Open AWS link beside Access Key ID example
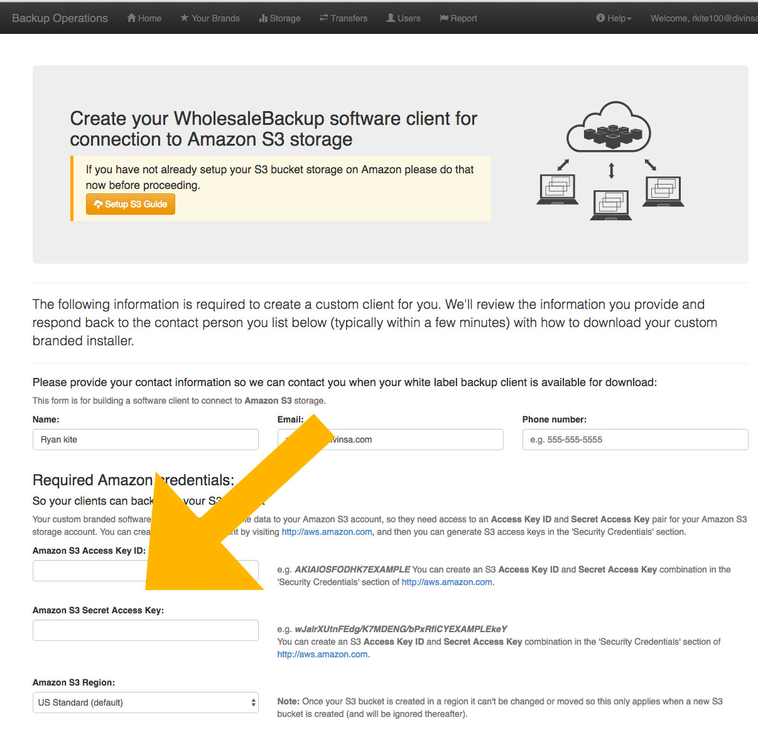 click(447, 582)
